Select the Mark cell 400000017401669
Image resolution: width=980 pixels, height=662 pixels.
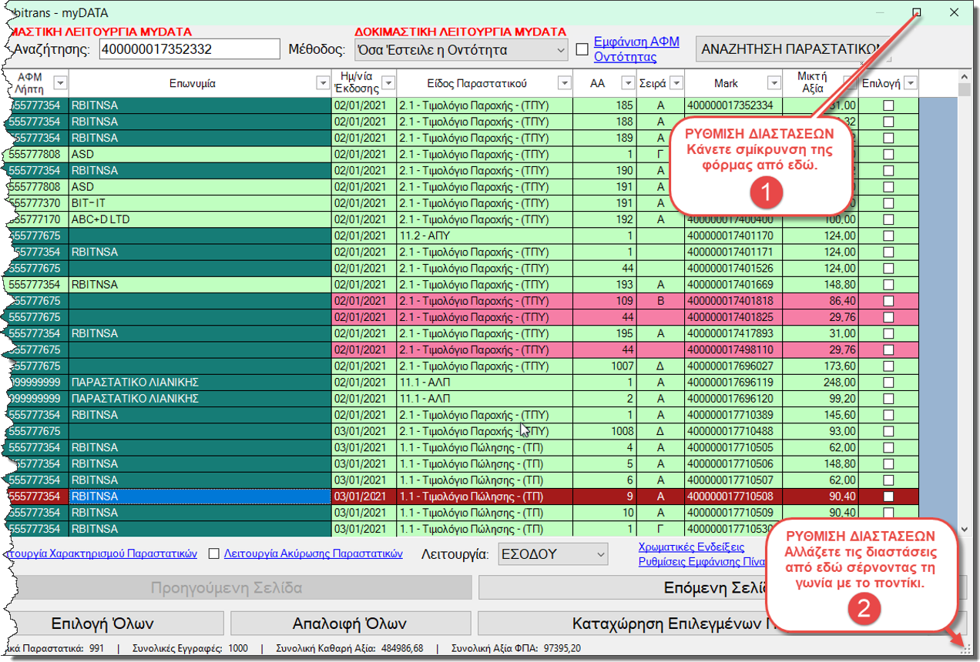(x=733, y=285)
